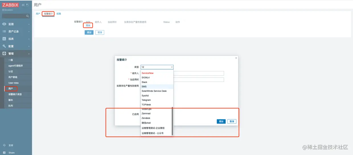
Task: Click the wrench icon for 配置
Action: coord(4,46)
